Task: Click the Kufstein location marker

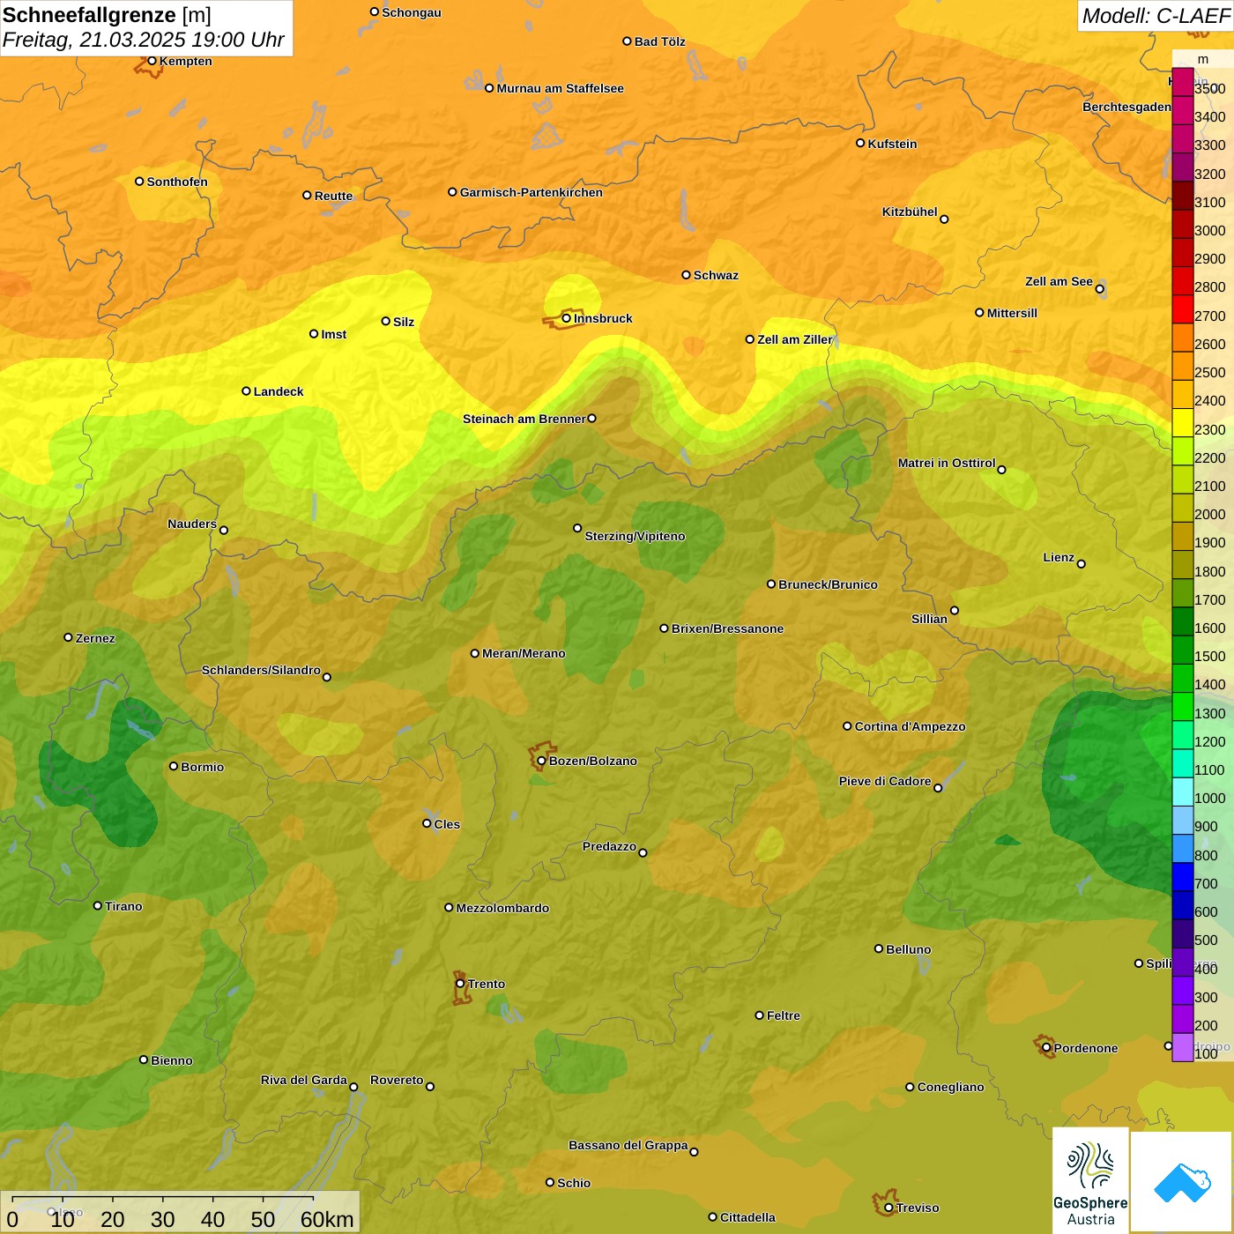Action: [x=860, y=143]
